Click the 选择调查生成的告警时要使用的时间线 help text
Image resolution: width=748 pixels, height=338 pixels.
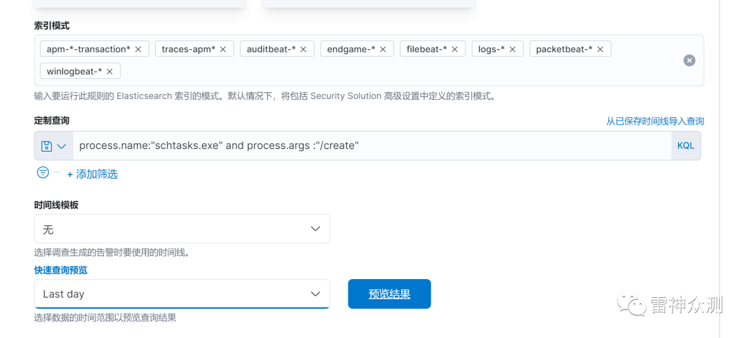click(112, 252)
